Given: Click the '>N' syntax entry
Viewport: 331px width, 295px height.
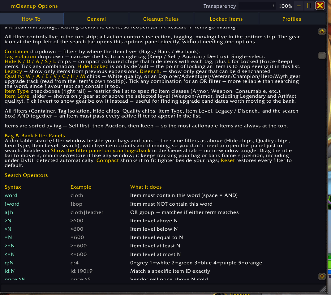Looking at the screenshot, I should 8,221.
